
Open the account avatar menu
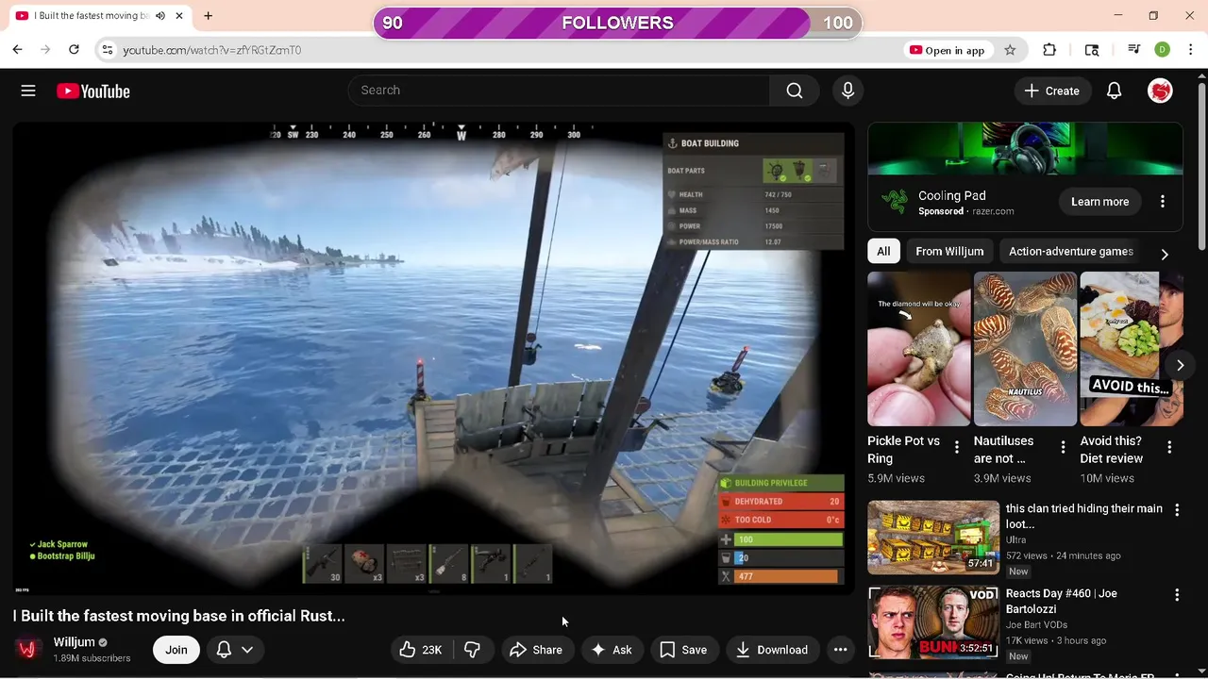coord(1160,91)
